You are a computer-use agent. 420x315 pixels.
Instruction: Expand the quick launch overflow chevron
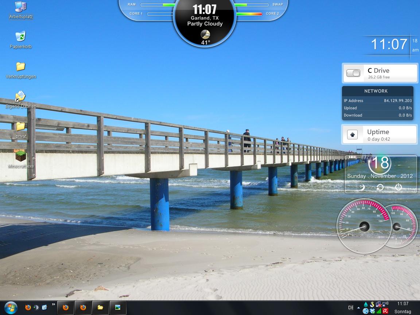[54, 304]
